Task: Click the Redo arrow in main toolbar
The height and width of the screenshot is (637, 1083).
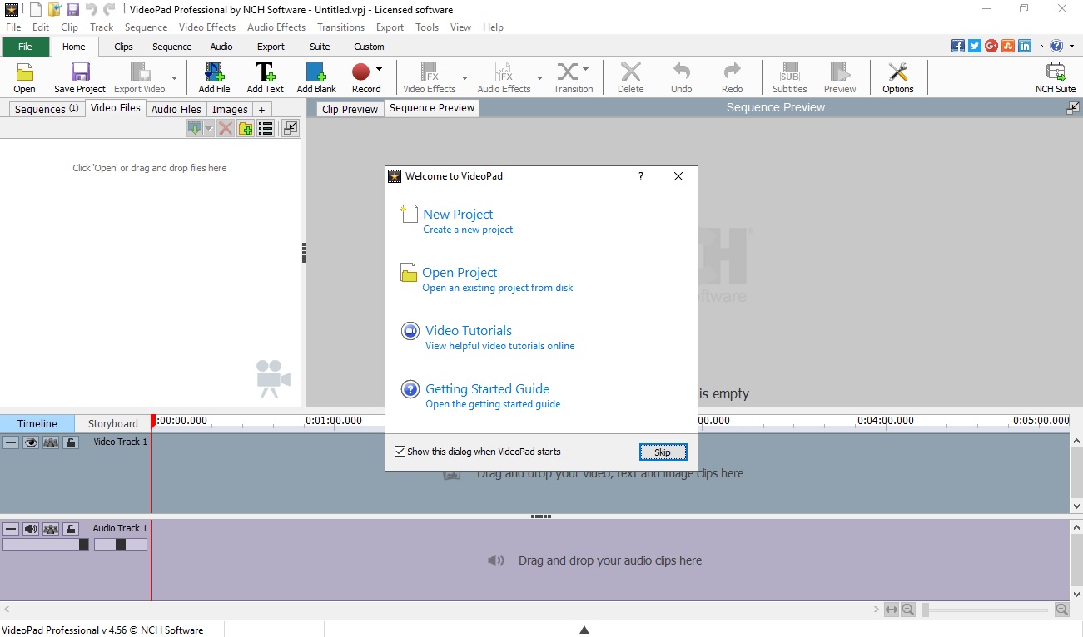Action: (732, 72)
